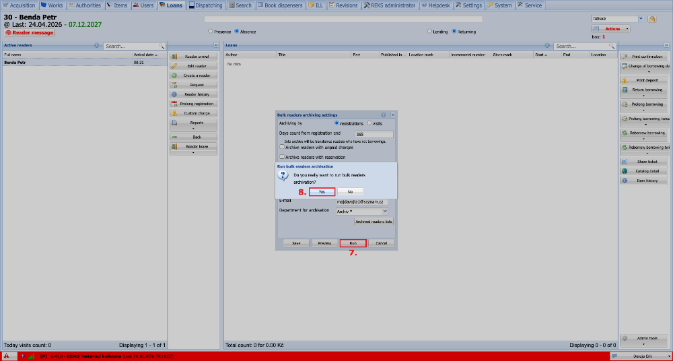
Task: Expand Admin tools dropdown button
Action: tap(644, 341)
